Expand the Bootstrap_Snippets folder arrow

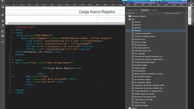point(127,16)
